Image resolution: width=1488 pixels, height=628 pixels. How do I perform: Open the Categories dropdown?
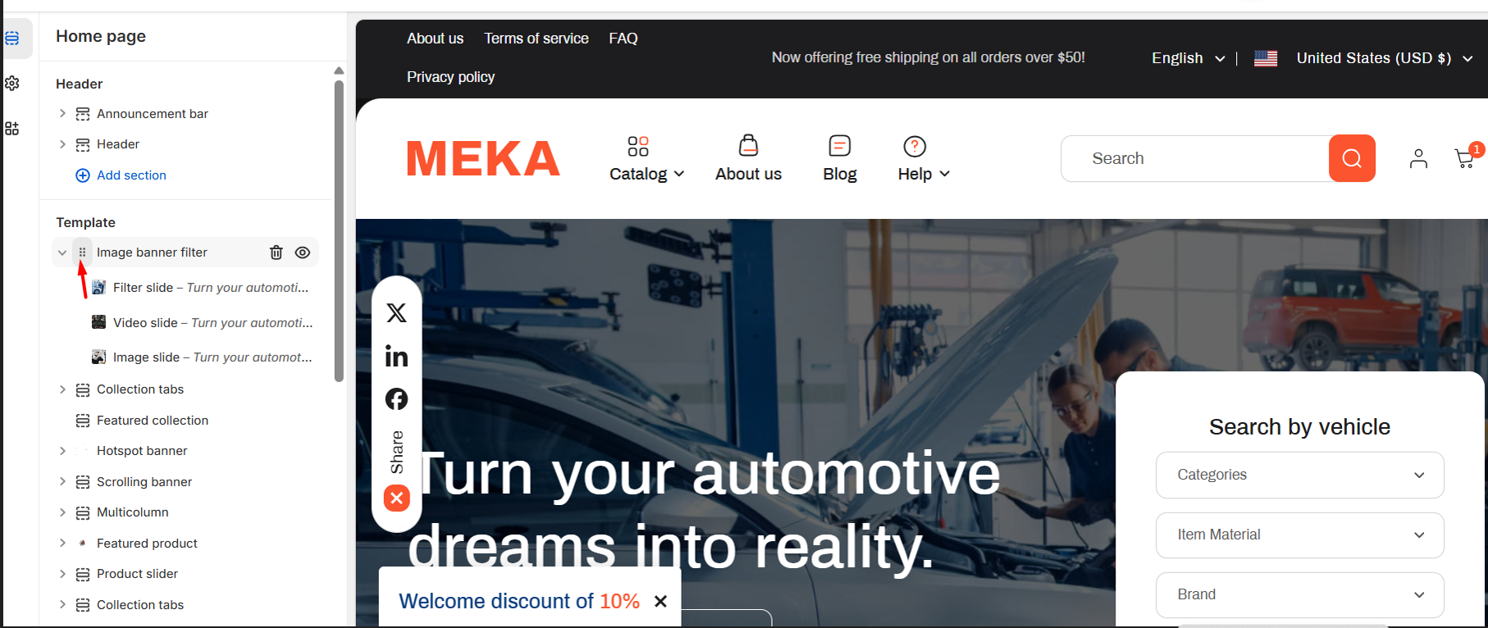click(x=1299, y=475)
